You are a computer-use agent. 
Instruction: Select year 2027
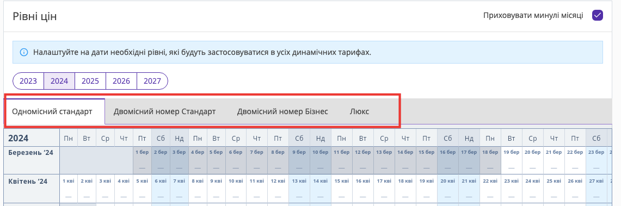152,81
